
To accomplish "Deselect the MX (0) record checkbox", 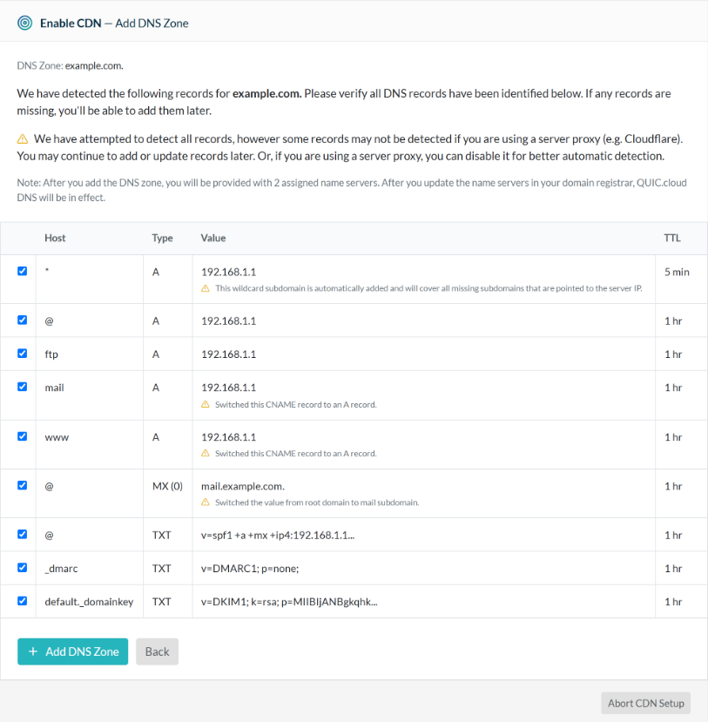I will click(x=22, y=485).
